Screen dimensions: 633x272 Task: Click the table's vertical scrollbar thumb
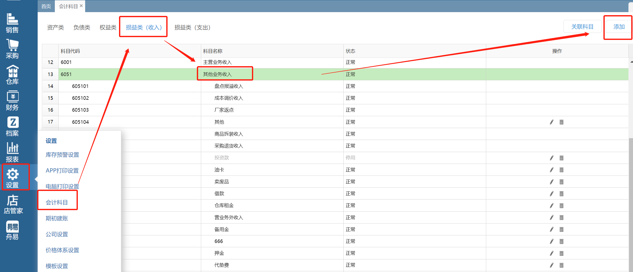(631, 205)
